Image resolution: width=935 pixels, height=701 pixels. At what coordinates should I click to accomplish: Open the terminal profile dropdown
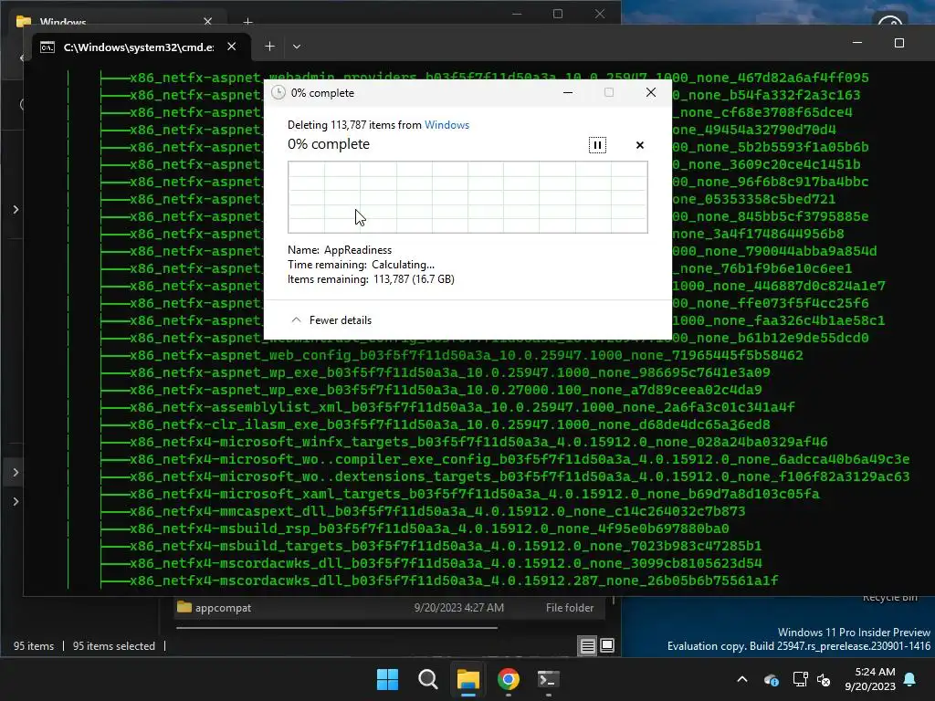click(x=297, y=47)
